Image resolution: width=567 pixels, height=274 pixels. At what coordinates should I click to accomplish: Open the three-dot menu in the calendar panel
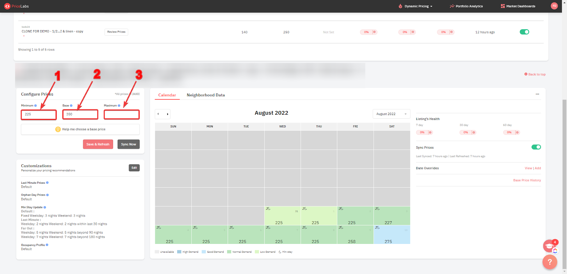point(537,94)
